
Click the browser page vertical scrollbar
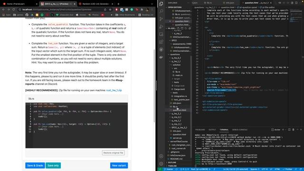pyautogui.click(x=154, y=85)
